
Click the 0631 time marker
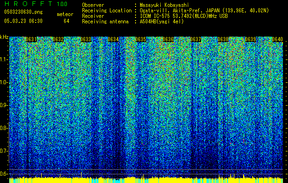(31, 39)
